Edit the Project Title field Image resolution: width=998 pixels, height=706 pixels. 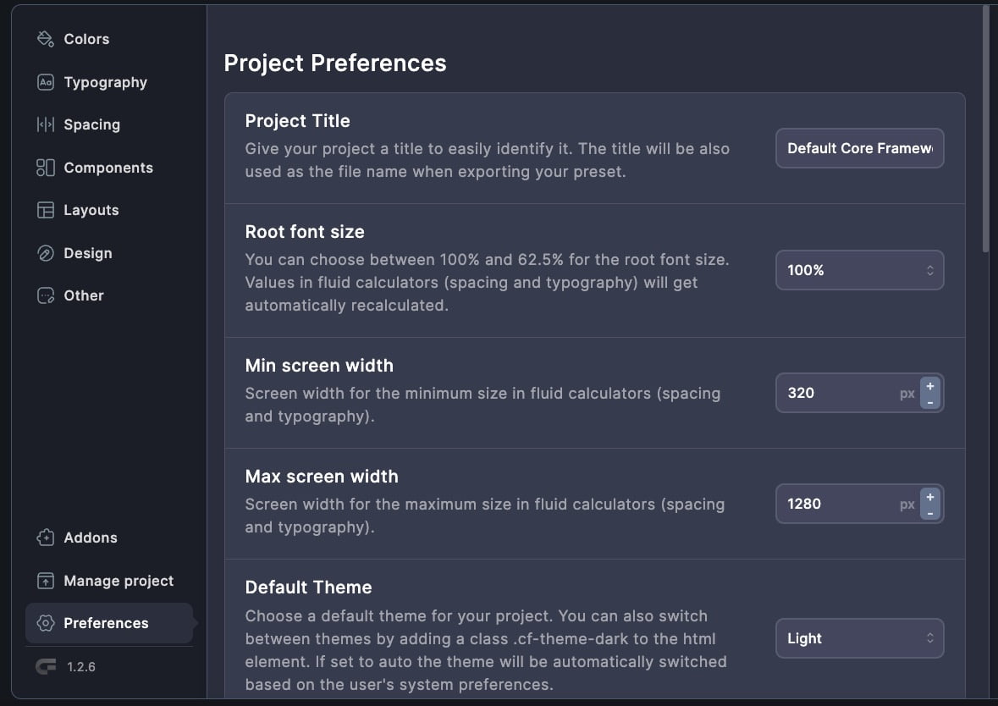point(859,147)
